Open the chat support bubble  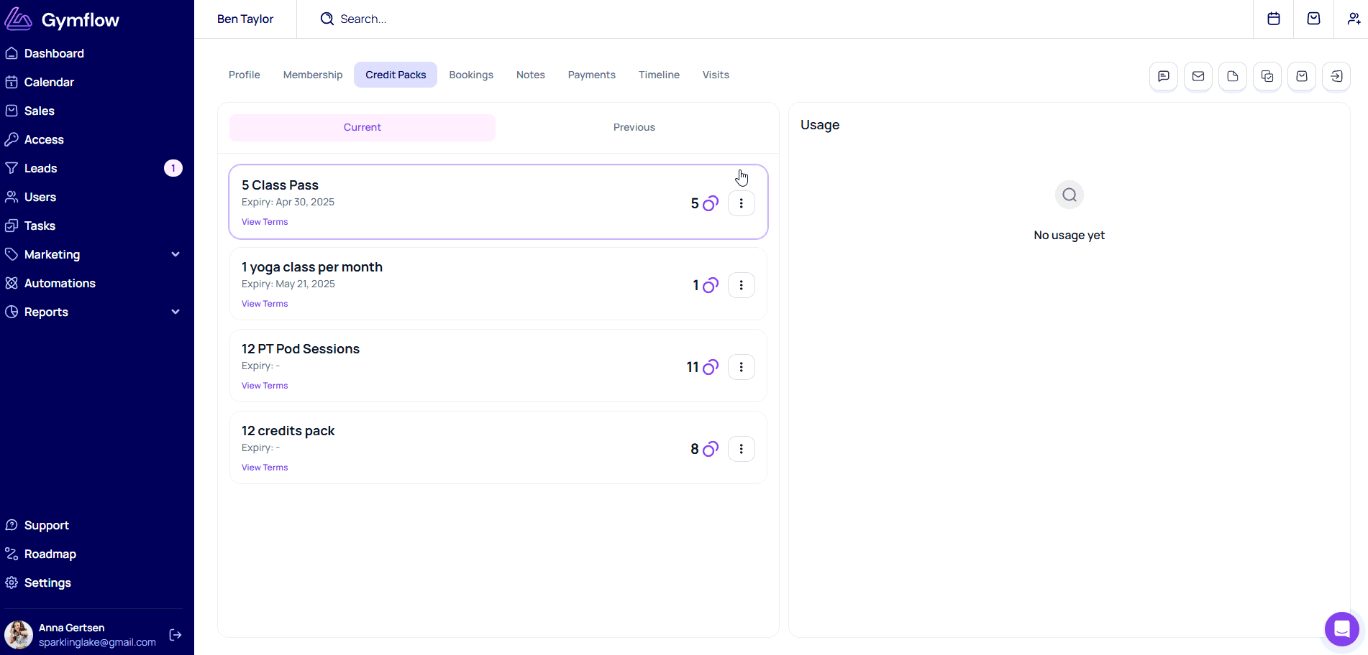click(x=1341, y=629)
